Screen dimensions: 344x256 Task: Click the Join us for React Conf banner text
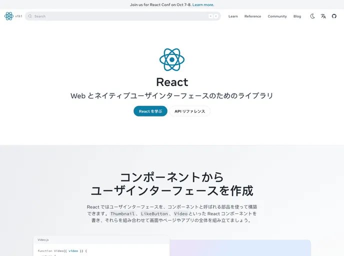coord(160,4)
